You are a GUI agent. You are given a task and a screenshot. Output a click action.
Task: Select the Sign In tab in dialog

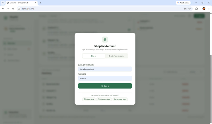click(x=94, y=56)
